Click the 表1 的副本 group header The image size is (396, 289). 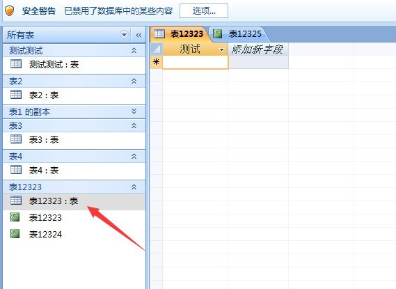click(x=74, y=111)
